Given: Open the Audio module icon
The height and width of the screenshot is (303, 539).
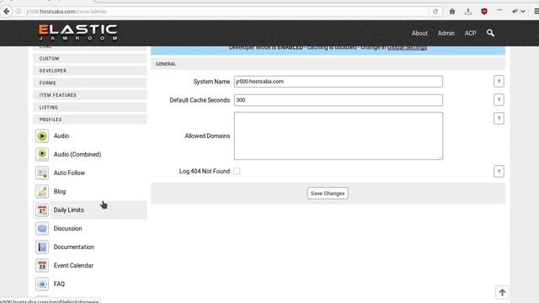Looking at the screenshot, I should [42, 136].
